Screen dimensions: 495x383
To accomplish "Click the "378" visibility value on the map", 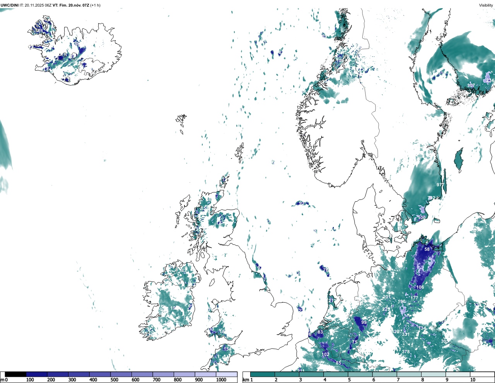I will 406,352.
